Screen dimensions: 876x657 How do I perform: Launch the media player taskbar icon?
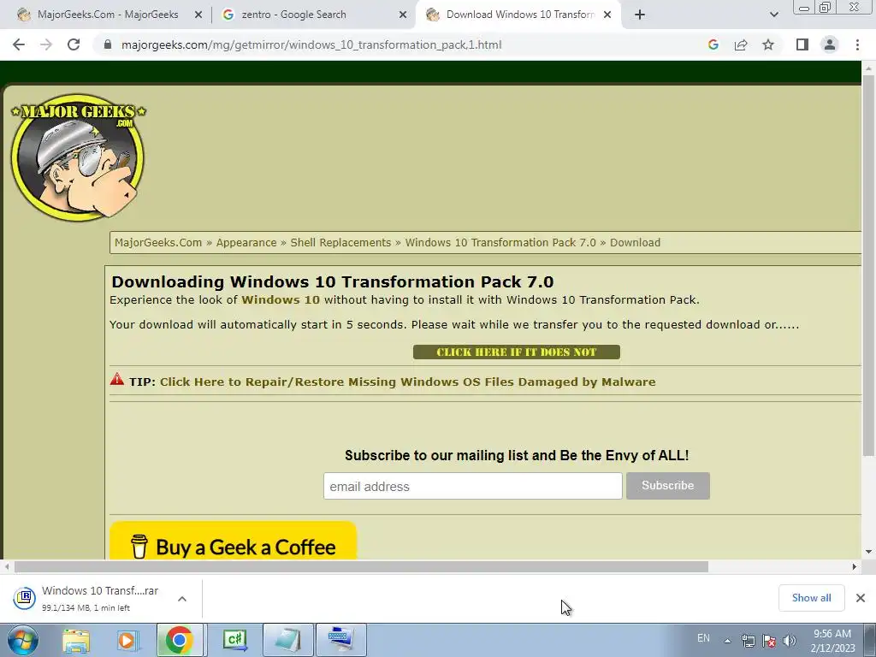click(x=127, y=640)
